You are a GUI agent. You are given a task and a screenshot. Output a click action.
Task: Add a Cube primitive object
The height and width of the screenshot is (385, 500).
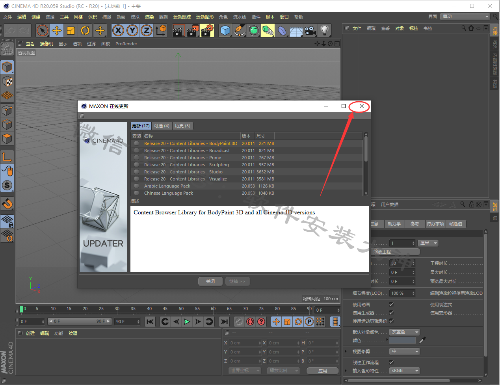225,30
